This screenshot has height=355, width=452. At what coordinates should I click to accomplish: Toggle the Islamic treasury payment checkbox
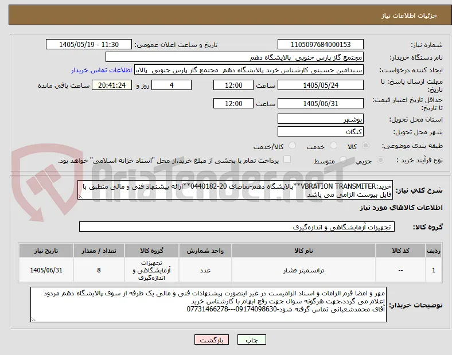pos(287,159)
